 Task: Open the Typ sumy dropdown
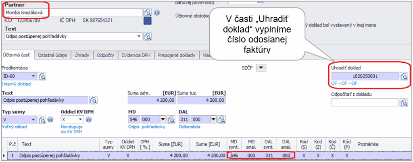coord(33,119)
